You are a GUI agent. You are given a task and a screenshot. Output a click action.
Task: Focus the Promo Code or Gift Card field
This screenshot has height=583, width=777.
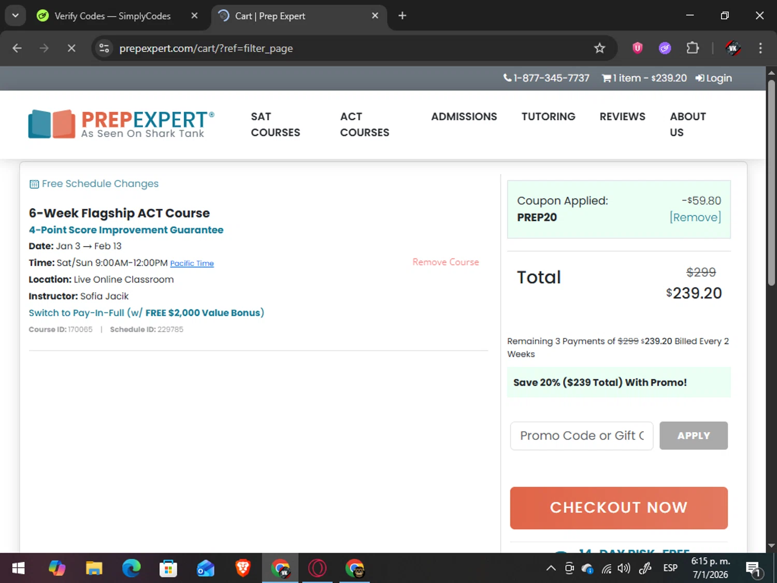point(581,435)
